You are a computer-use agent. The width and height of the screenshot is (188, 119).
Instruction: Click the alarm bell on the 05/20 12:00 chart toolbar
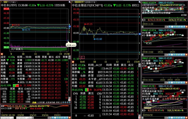click(187, 55)
